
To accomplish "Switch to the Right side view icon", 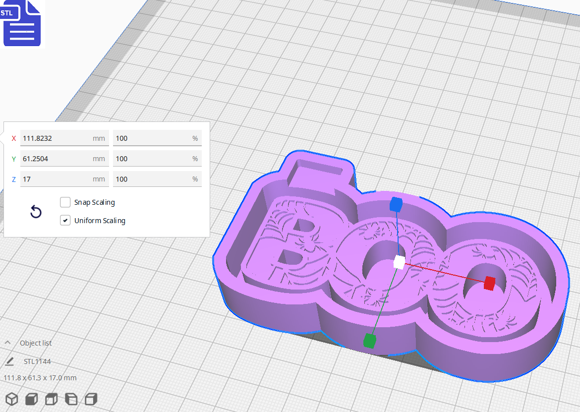I will [x=91, y=399].
